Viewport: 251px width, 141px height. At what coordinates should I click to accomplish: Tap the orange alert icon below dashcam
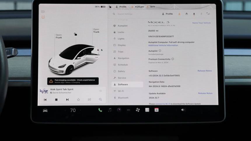(x=43, y=17)
